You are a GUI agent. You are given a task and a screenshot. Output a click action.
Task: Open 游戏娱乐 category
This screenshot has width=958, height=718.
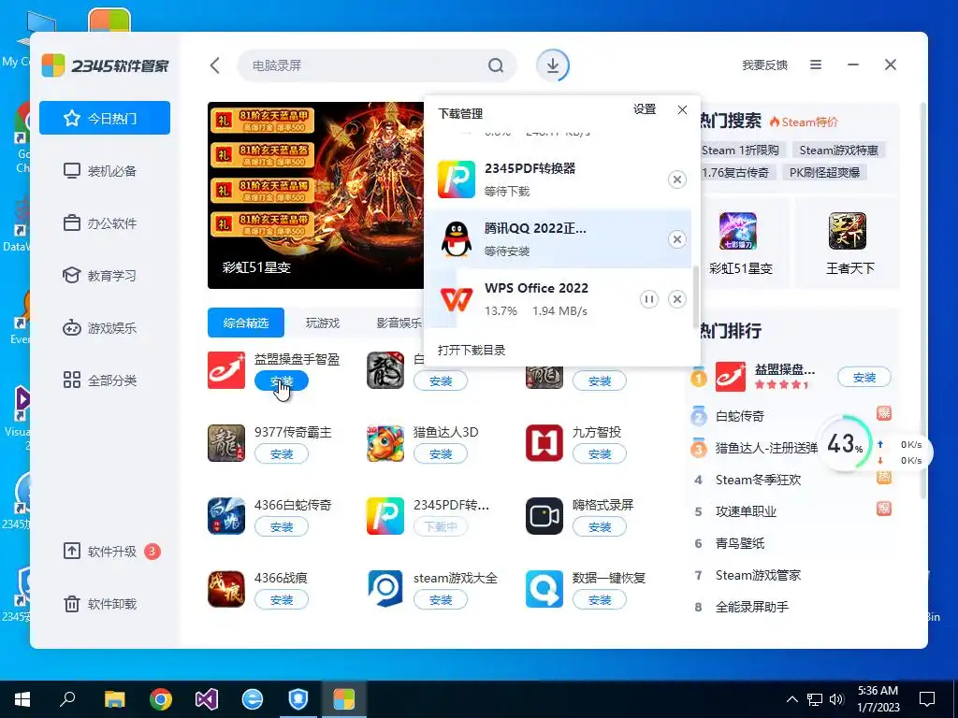[105, 328]
